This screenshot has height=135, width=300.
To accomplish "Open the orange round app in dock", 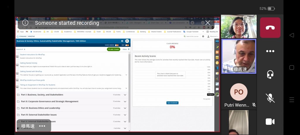I will (217, 63).
